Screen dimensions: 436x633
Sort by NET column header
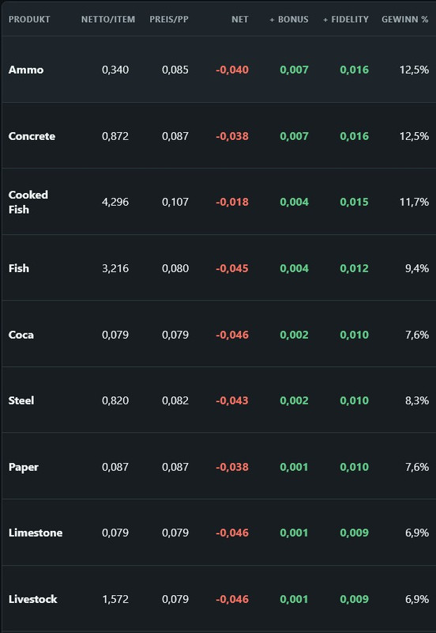240,19
